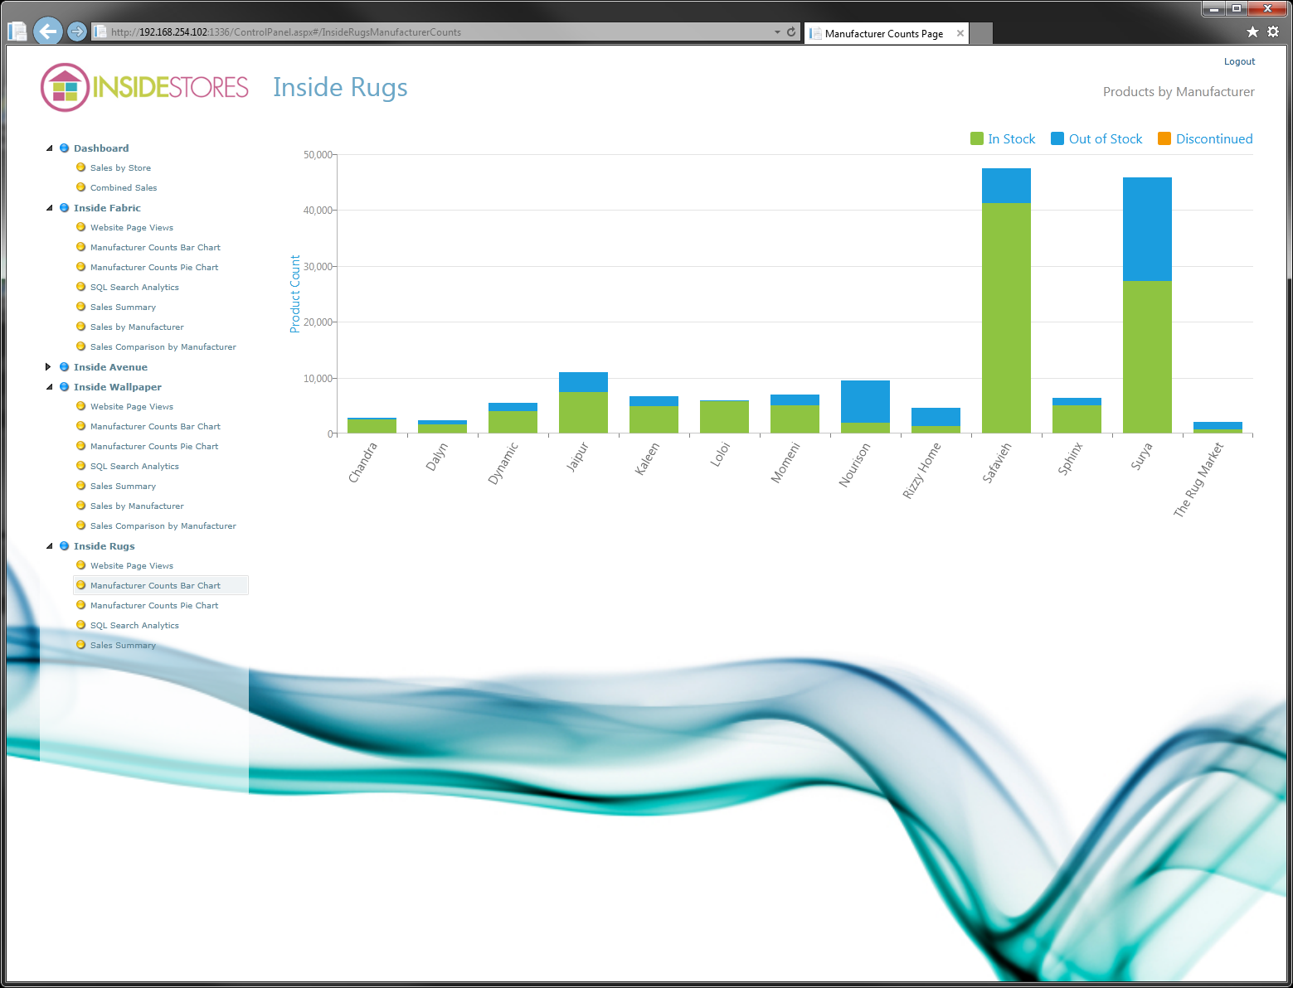Click the browser Forward arrow button
1293x988 pixels.
click(76, 31)
